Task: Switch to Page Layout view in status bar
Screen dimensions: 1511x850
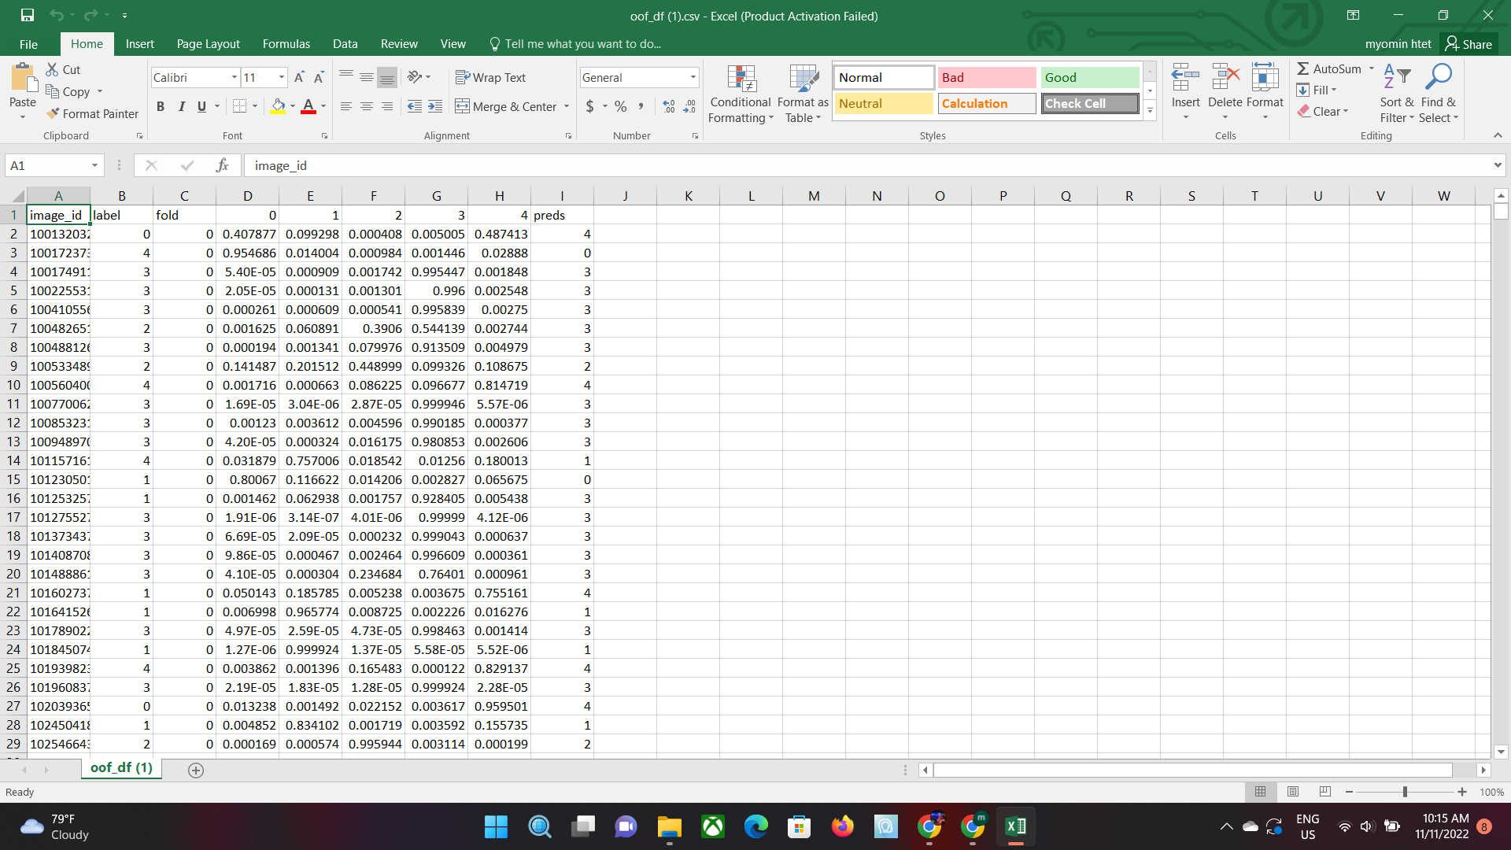Action: click(1293, 792)
